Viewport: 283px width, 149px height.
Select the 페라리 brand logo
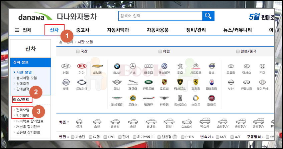196,82
